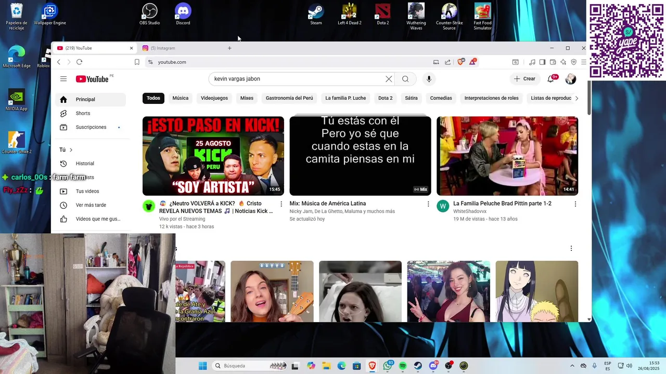Show more chips with right arrow

577,98
